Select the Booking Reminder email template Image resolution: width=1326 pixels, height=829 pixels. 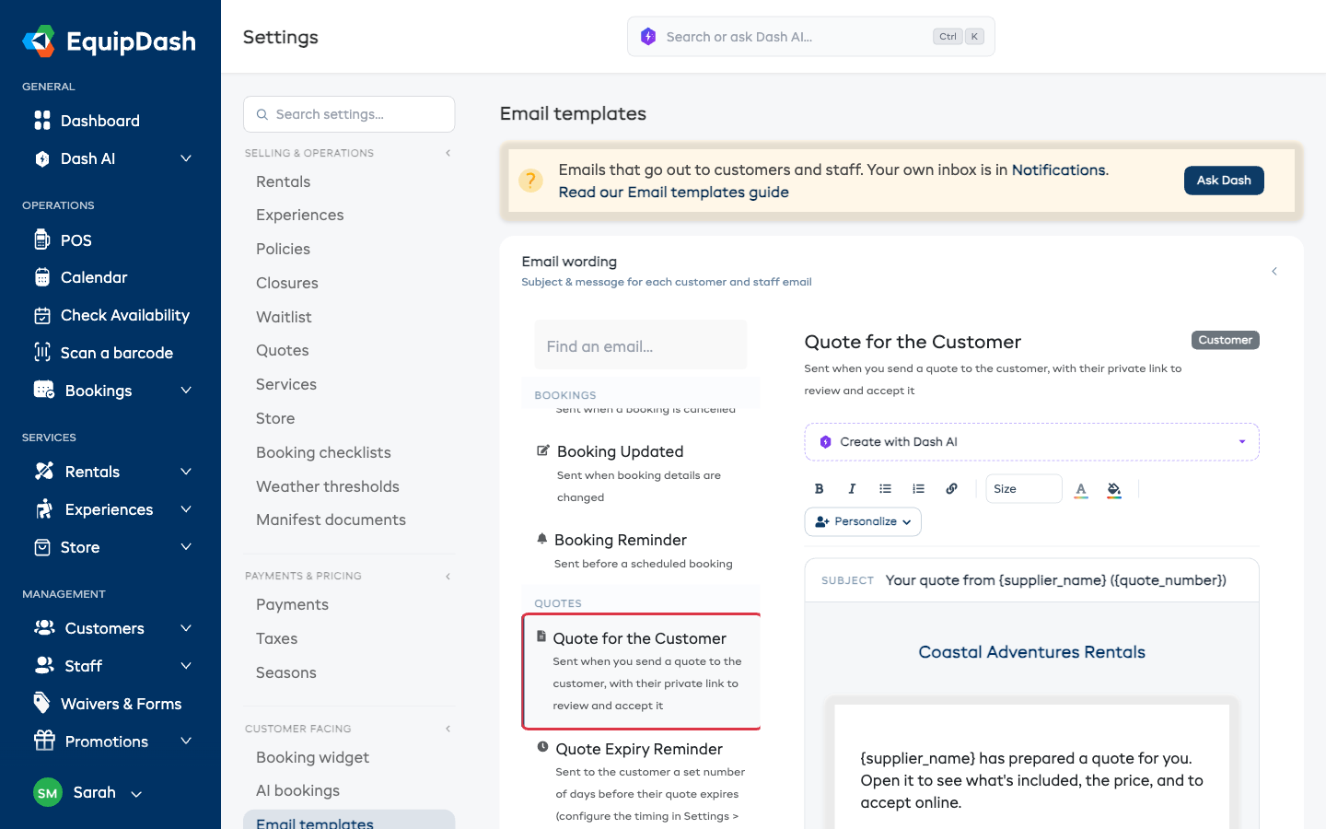pyautogui.click(x=641, y=551)
